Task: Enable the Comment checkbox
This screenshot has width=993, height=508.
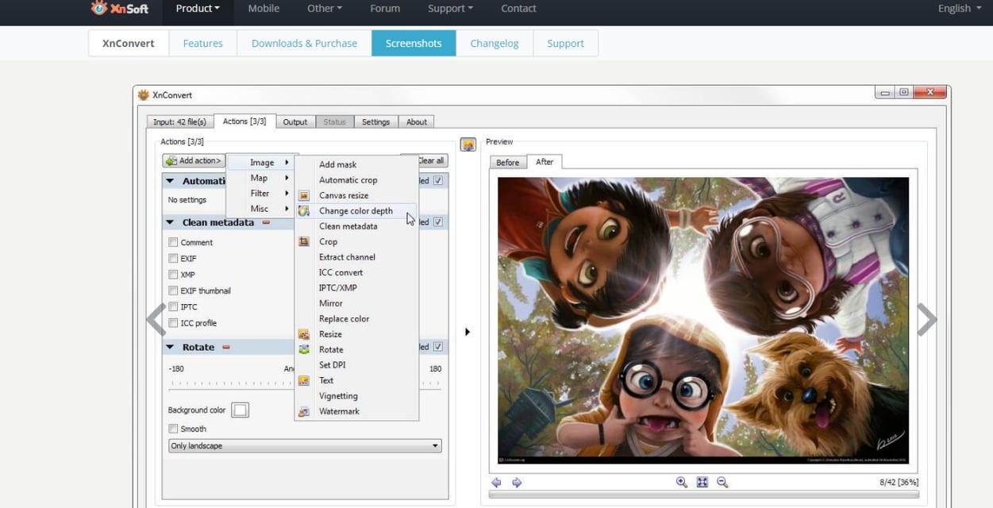Action: 173,242
